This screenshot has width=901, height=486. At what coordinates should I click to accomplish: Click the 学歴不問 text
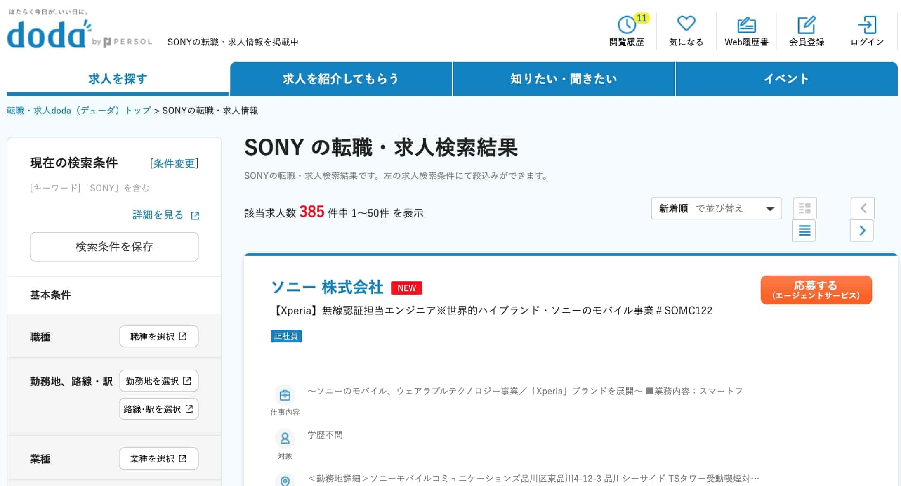click(325, 435)
